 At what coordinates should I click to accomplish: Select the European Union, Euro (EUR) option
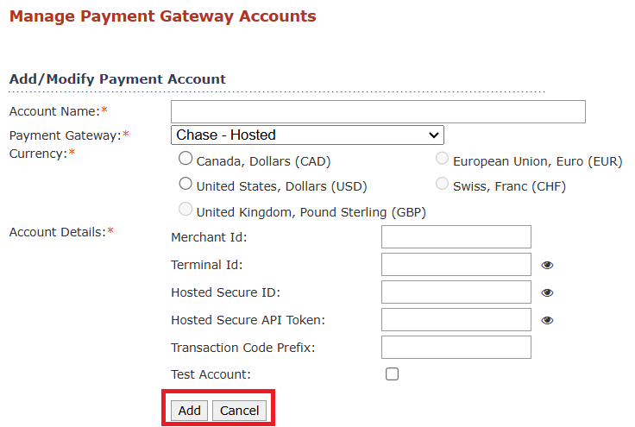click(442, 158)
